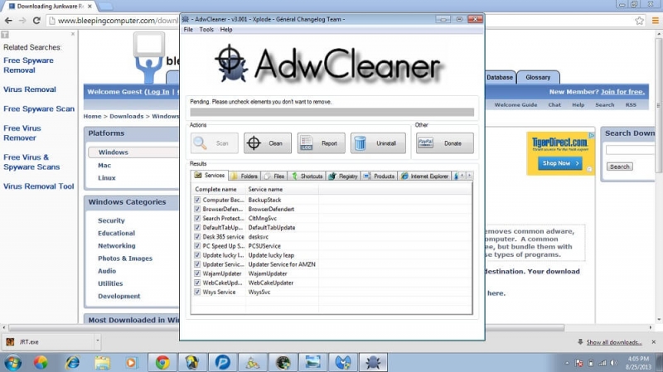Open Virus Removal Tool related search
Image resolution: width=663 pixels, height=372 pixels.
coord(38,186)
